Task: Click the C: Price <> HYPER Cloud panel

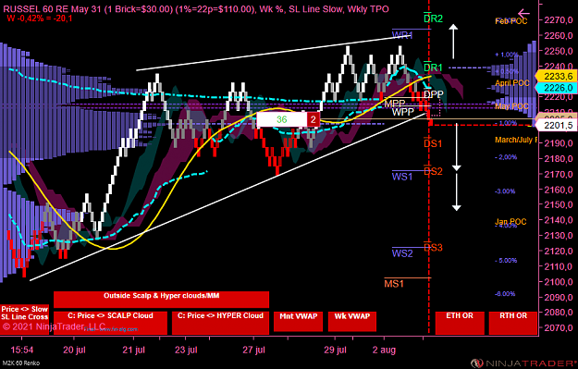Action: pyautogui.click(x=220, y=323)
